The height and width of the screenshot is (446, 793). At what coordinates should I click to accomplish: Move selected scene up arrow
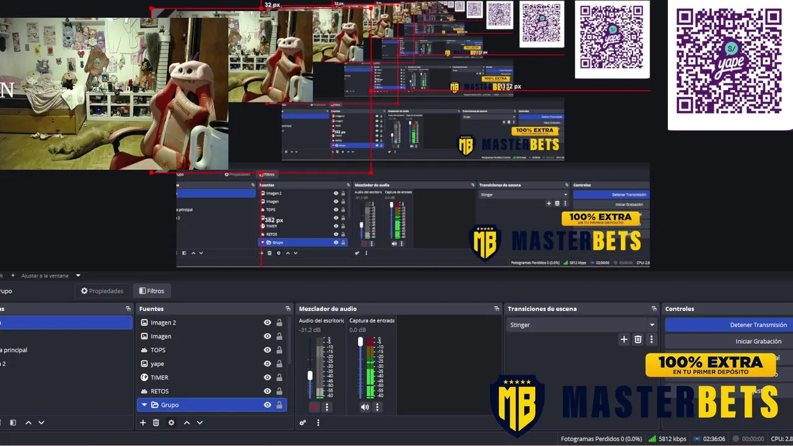[x=28, y=422]
